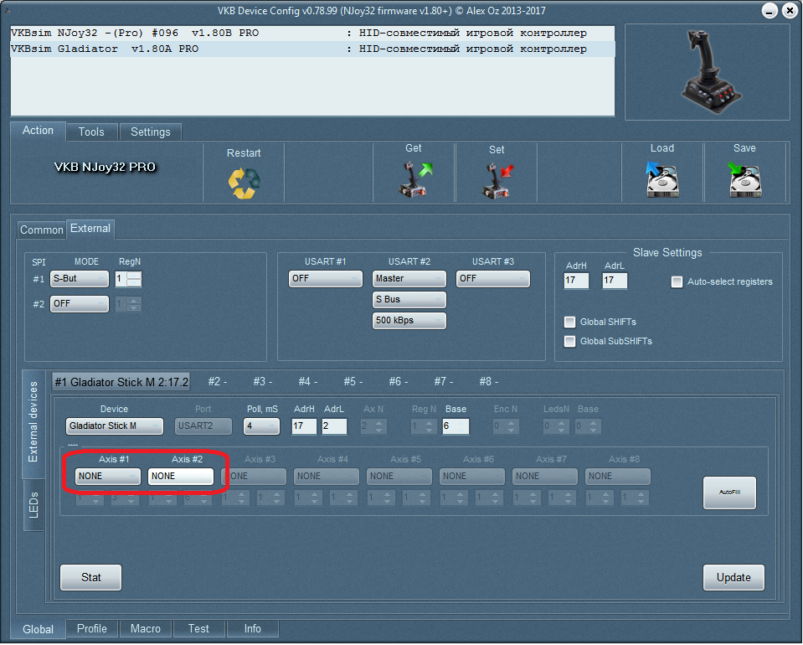Open the 500 kBps speed dropdown
Screen dimensions: 803x645
tap(409, 321)
